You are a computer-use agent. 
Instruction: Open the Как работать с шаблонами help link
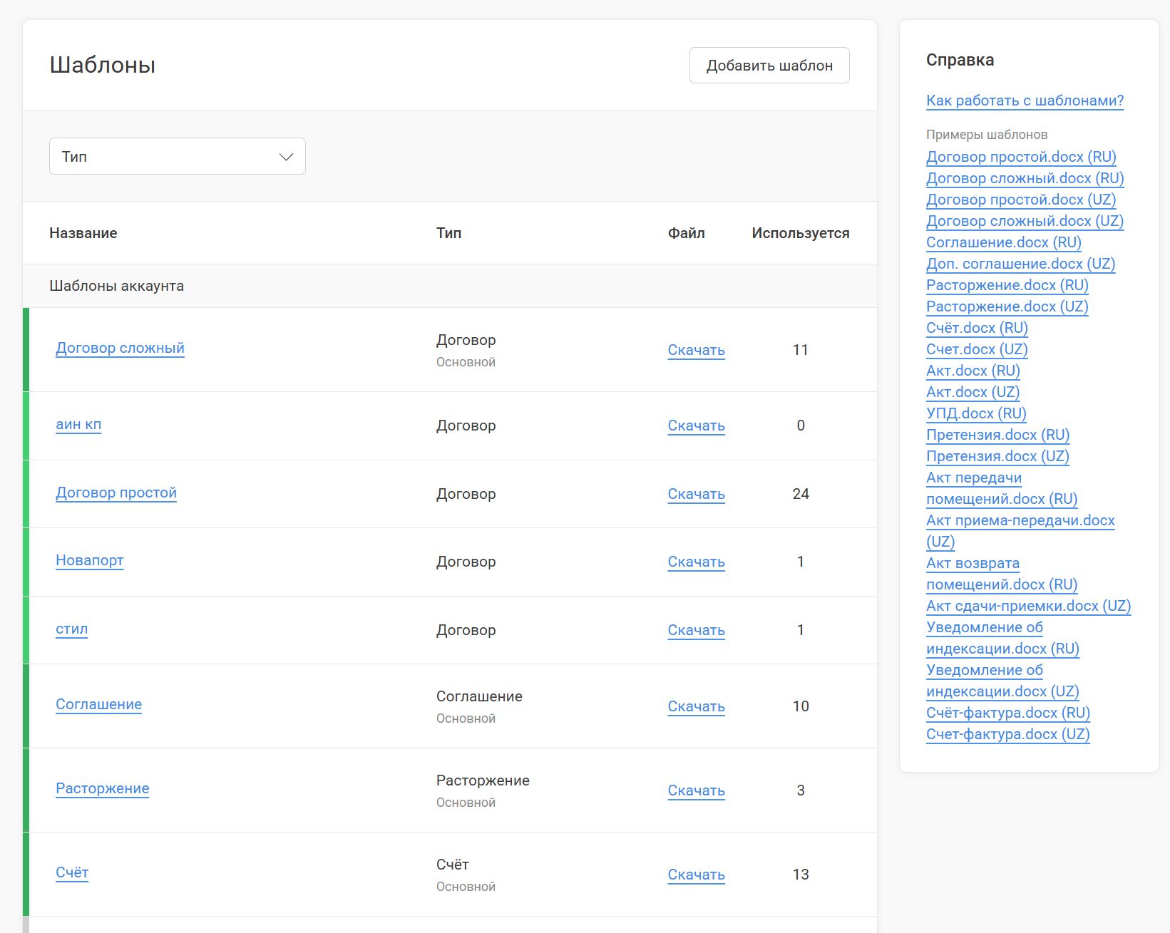coord(1025,100)
